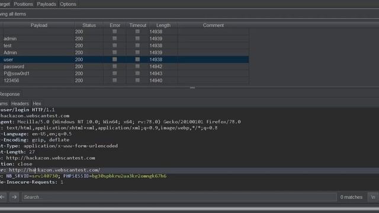
Task: Toggle Timeout checkbox in P@ssw0rd1 row
Action: click(137, 73)
